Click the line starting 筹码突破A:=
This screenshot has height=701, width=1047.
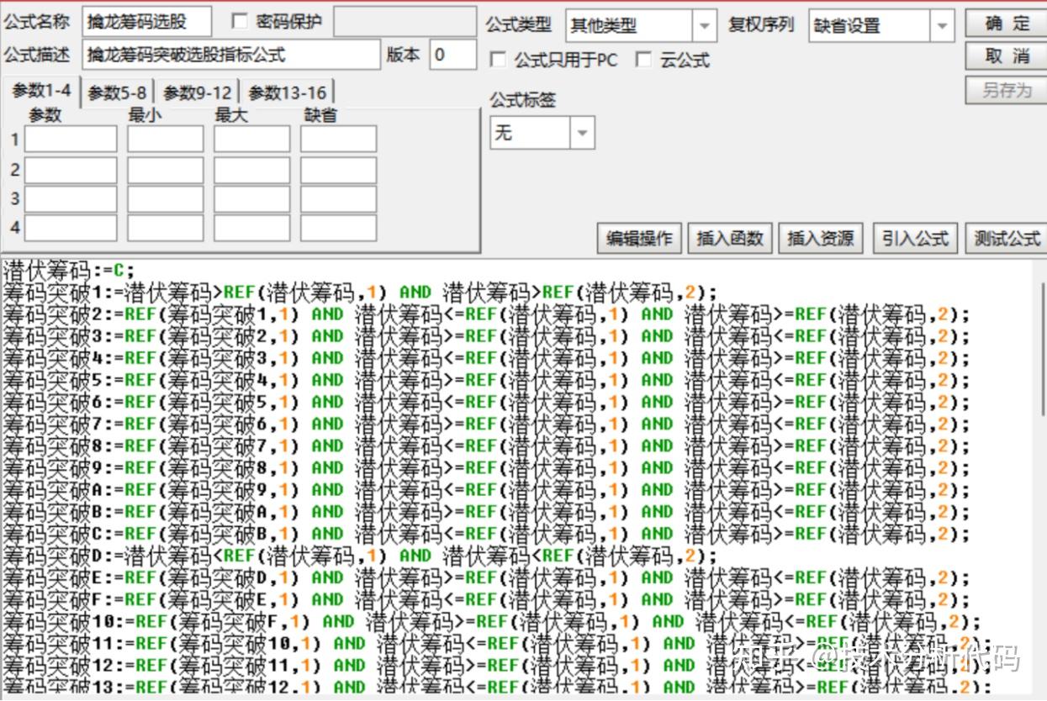[486, 489]
